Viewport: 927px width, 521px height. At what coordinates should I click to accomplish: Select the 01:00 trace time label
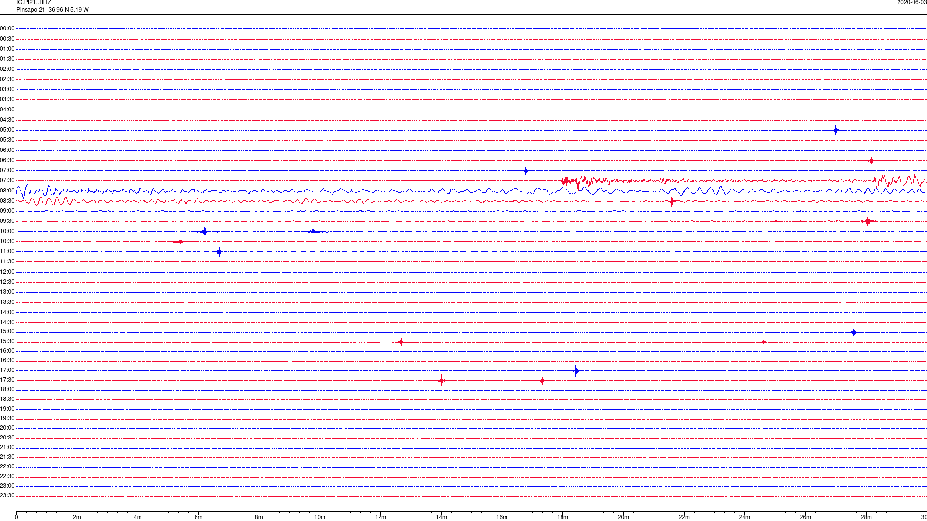click(7, 49)
